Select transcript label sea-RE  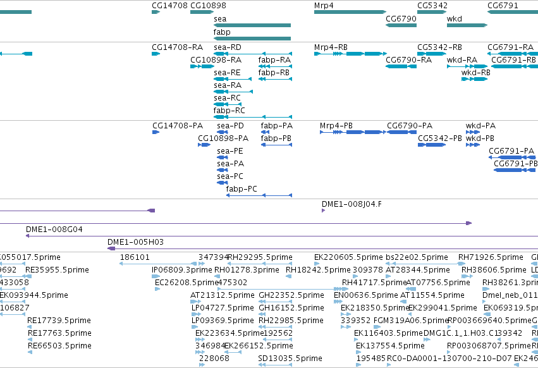pyautogui.click(x=227, y=73)
